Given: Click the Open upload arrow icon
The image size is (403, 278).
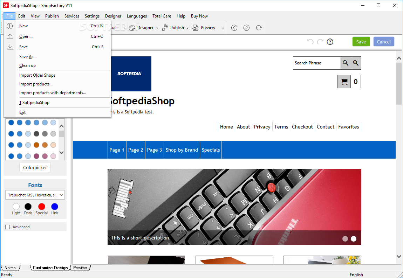Looking at the screenshot, I should click(x=10, y=36).
